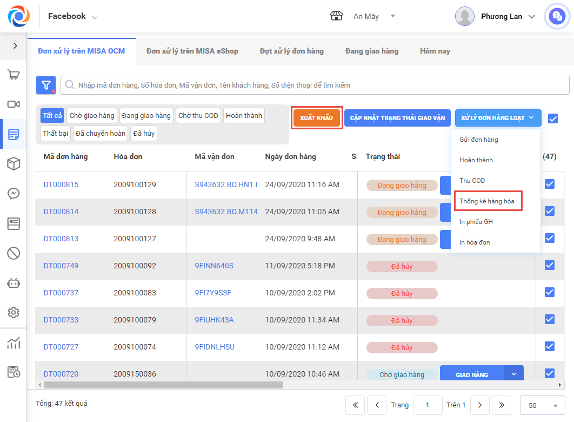Click the video camera livestream icon

click(x=14, y=104)
